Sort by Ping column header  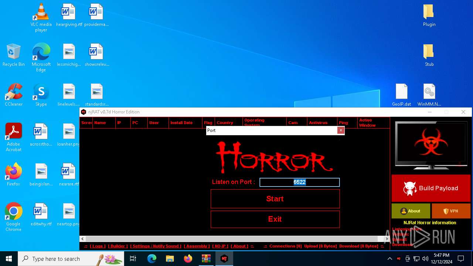347,123
